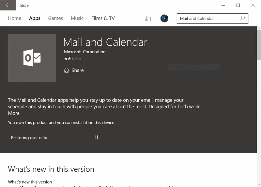Screen dimensions: 261x187
Task: Click the vertical scrollbar thumb
Action: [259, 45]
